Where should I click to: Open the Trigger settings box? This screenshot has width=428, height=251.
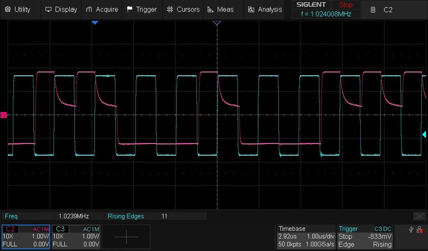pyautogui.click(x=365, y=236)
